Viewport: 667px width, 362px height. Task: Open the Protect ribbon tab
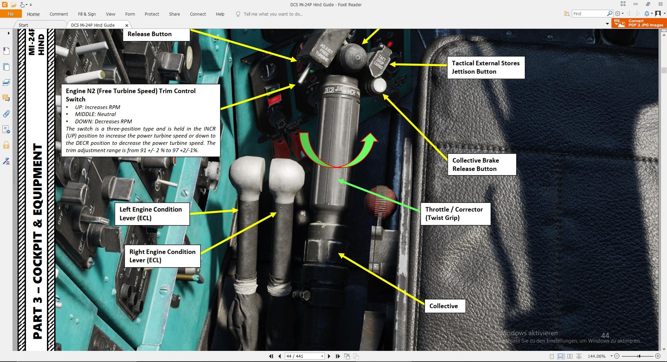pyautogui.click(x=152, y=14)
